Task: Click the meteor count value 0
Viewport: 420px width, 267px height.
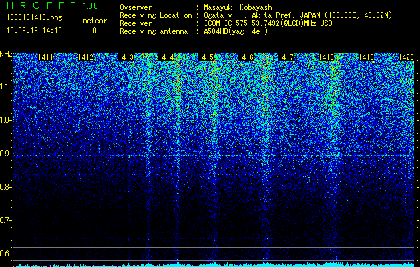Action: coord(95,31)
